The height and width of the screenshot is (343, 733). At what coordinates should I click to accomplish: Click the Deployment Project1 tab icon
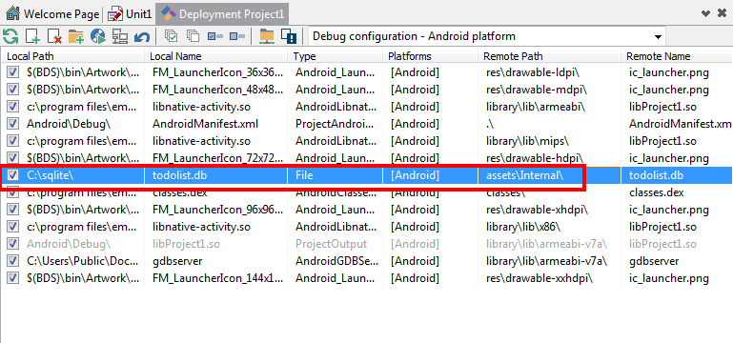pyautogui.click(x=169, y=14)
